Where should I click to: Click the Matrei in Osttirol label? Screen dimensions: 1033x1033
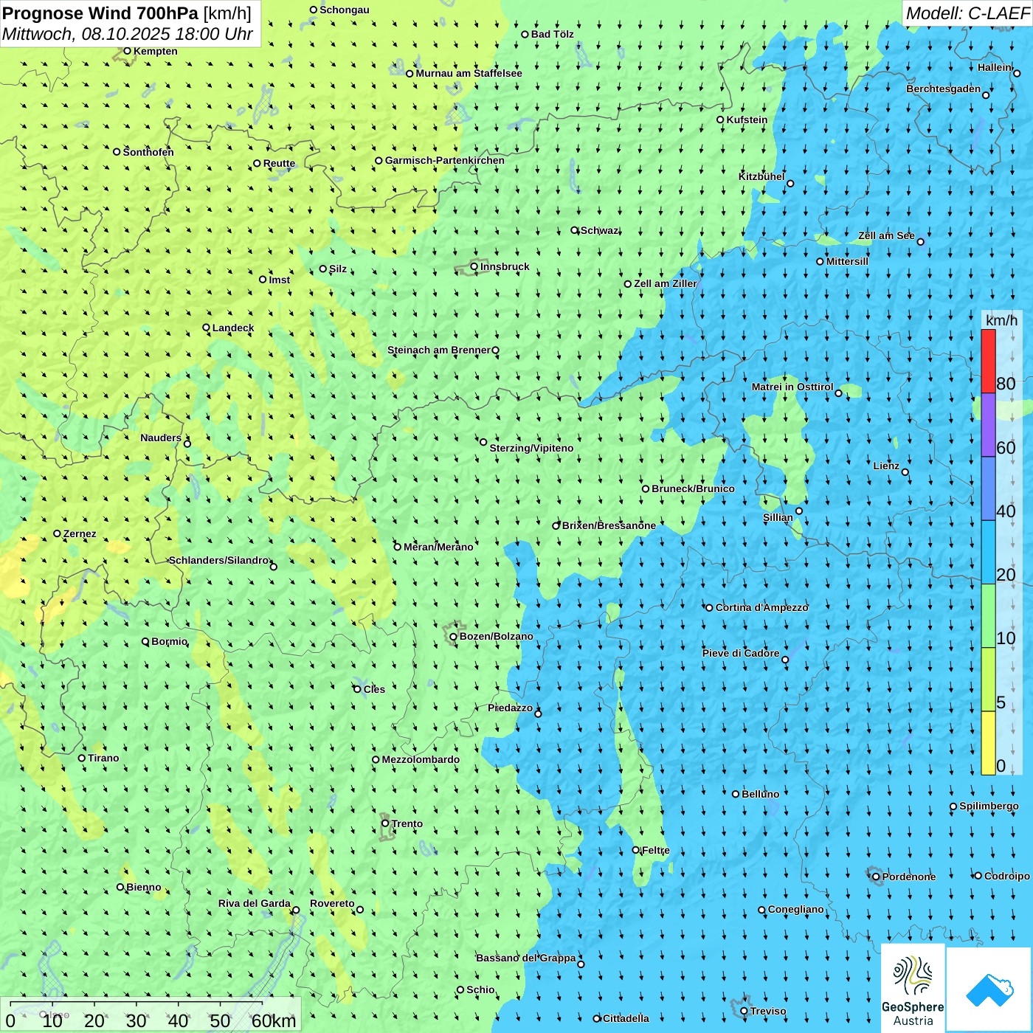tap(792, 387)
